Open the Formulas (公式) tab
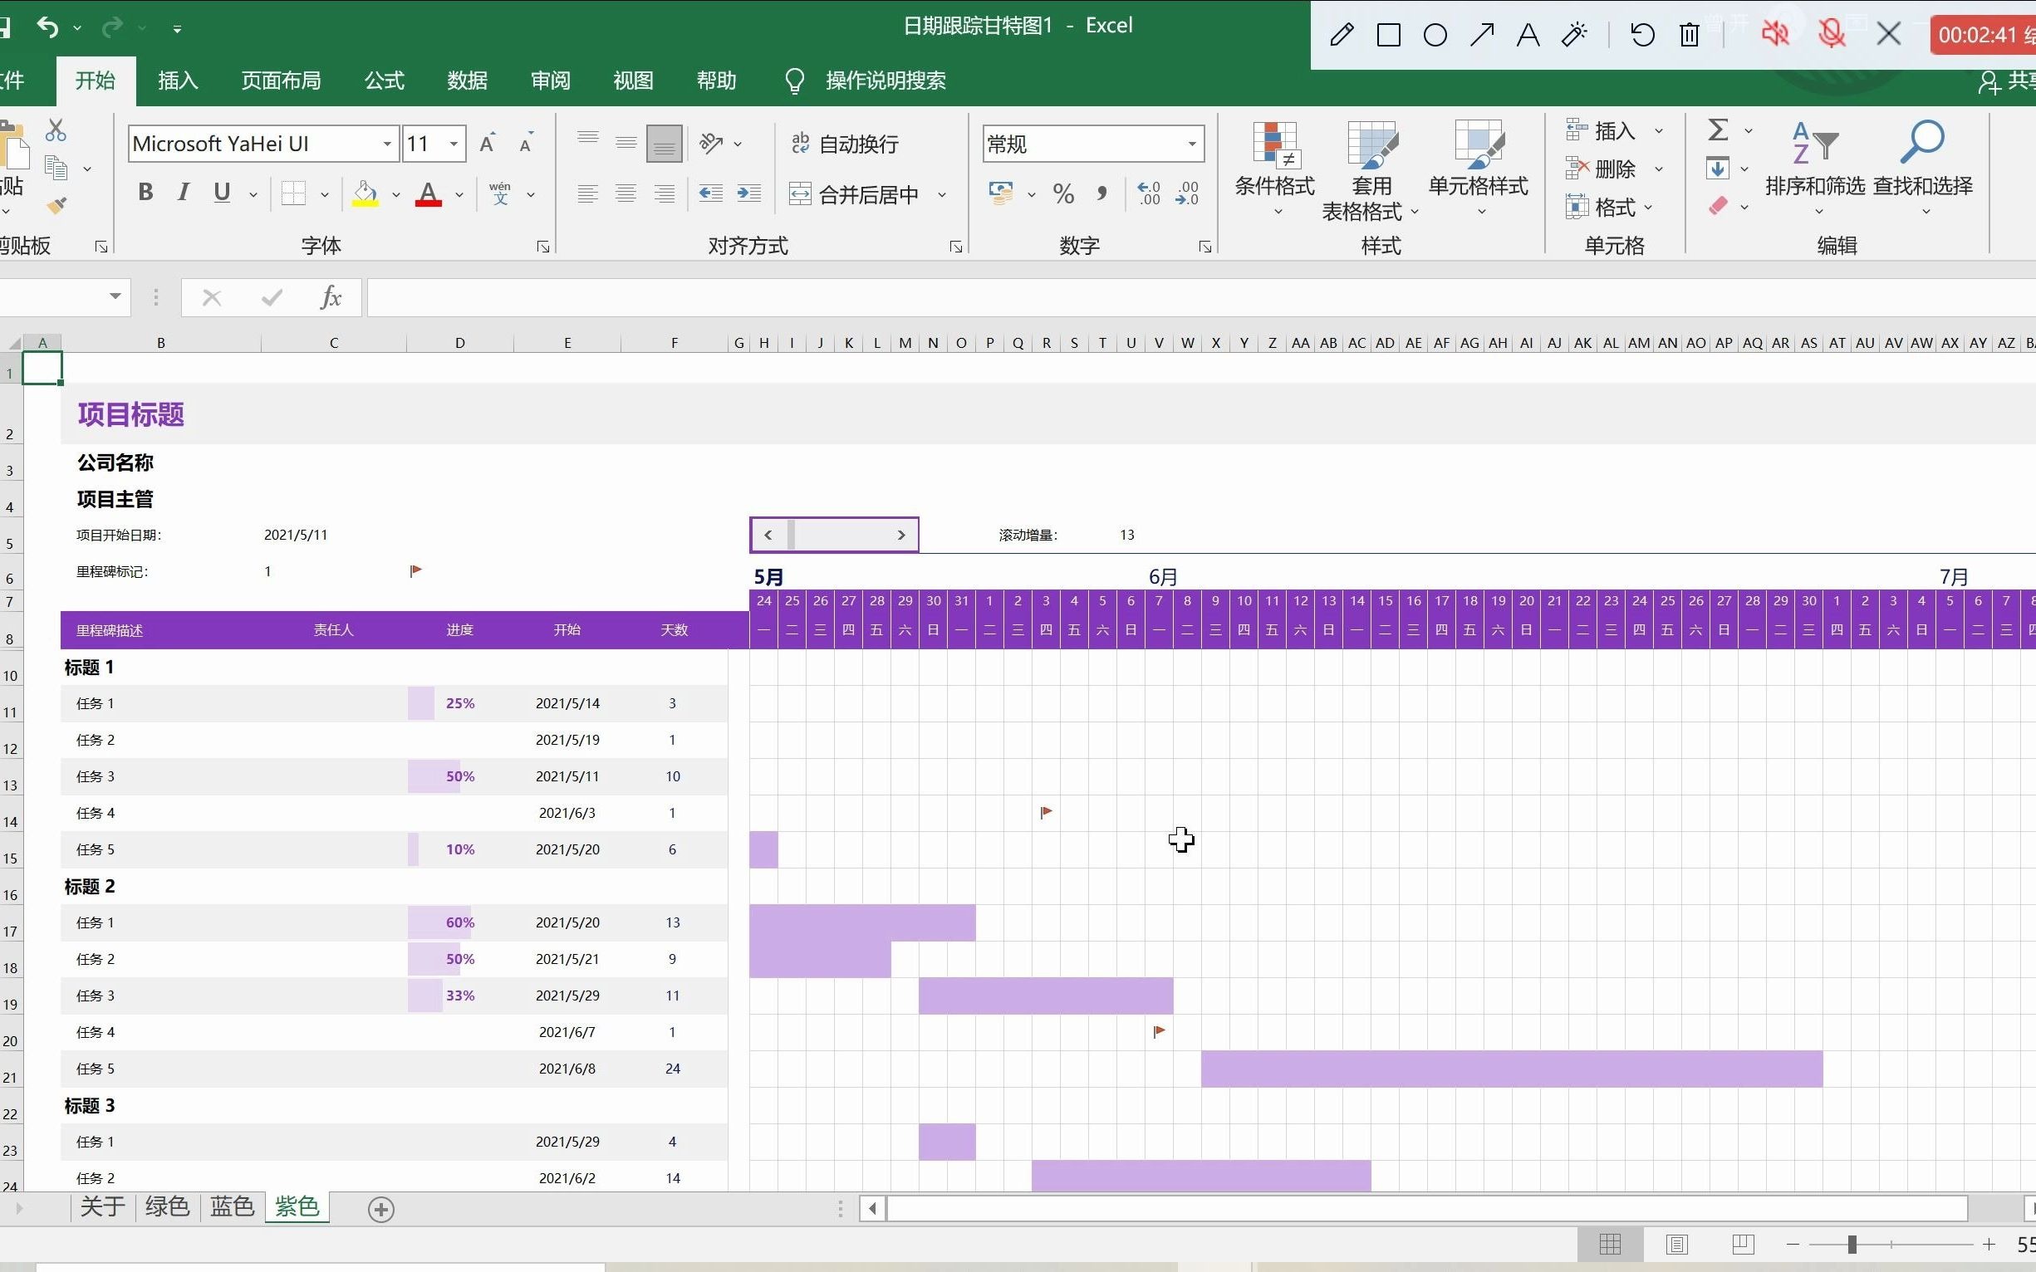The height and width of the screenshot is (1272, 2036). pos(385,80)
